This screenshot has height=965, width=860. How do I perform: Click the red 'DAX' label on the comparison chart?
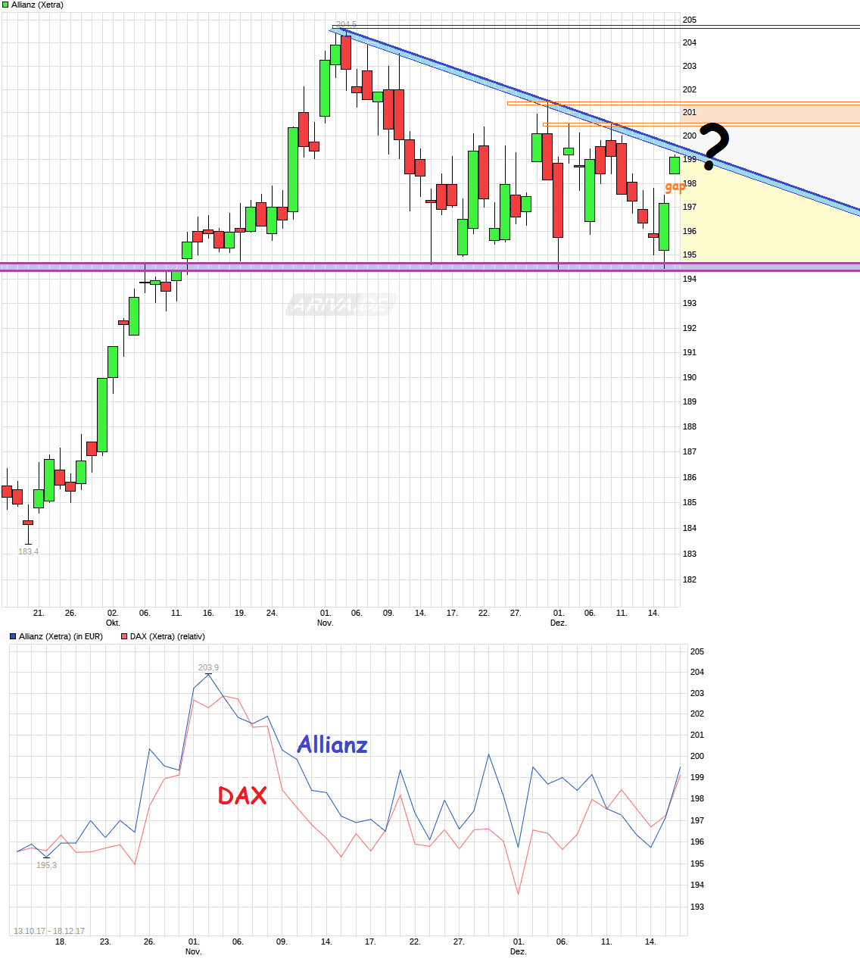[x=241, y=795]
